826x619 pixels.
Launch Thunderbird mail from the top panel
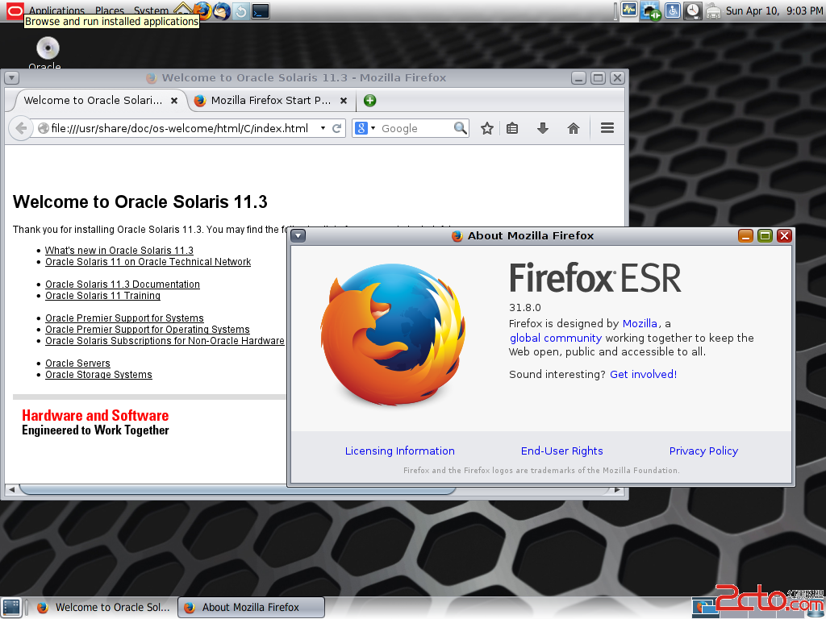pos(222,10)
